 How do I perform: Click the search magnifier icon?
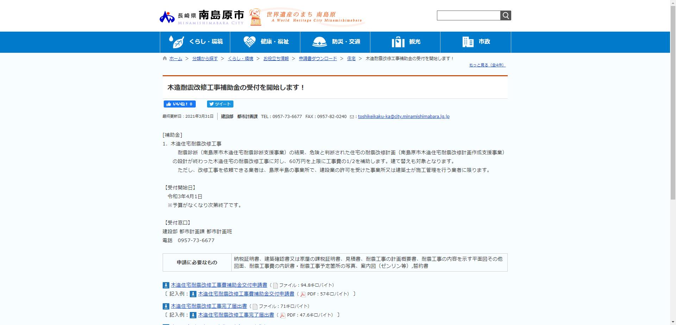(x=506, y=15)
